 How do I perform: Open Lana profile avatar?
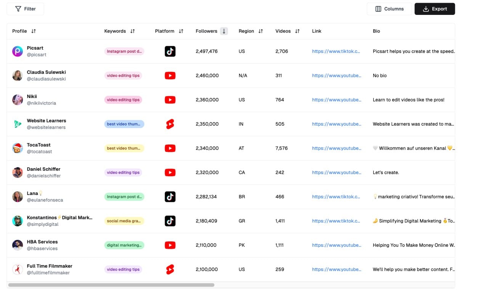pos(18,196)
